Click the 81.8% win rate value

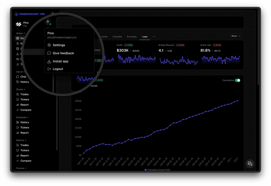[205, 50]
